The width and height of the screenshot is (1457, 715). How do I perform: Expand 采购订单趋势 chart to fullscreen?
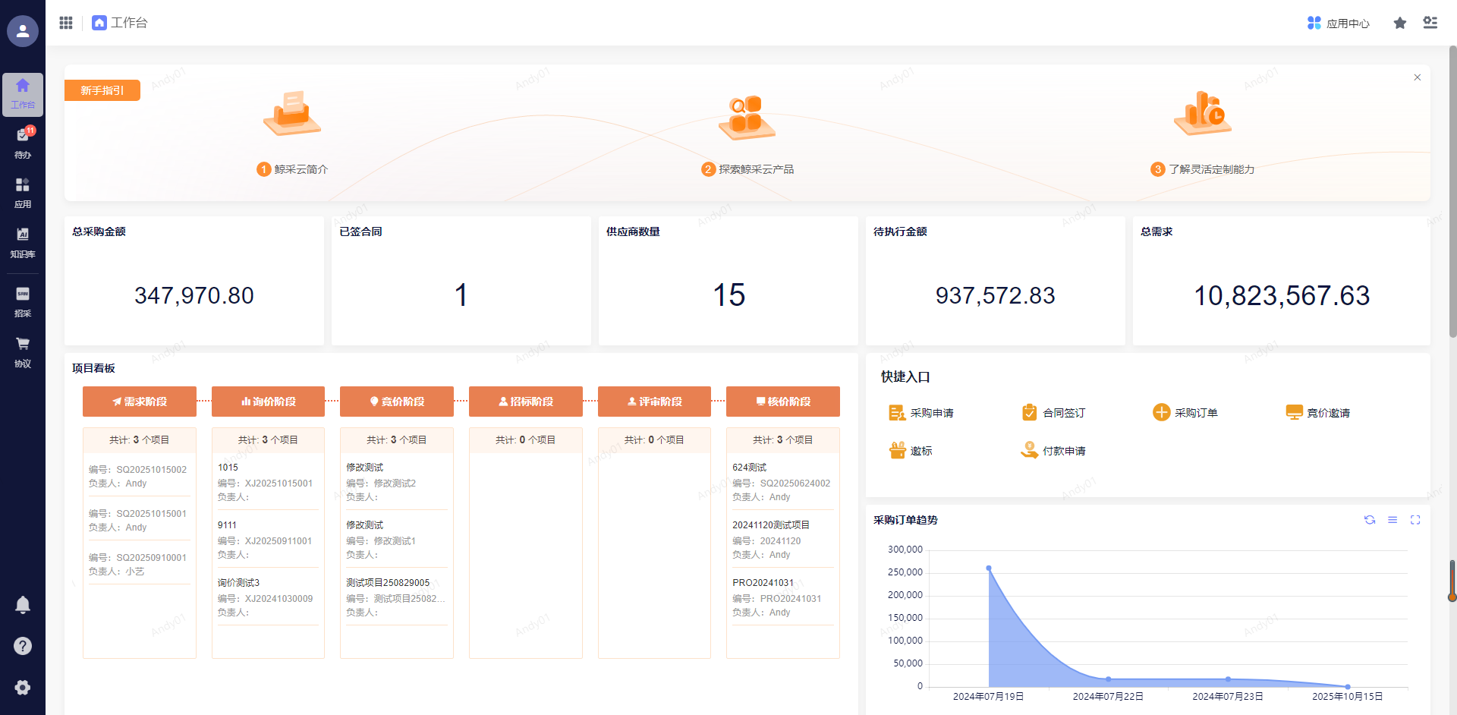tap(1415, 520)
